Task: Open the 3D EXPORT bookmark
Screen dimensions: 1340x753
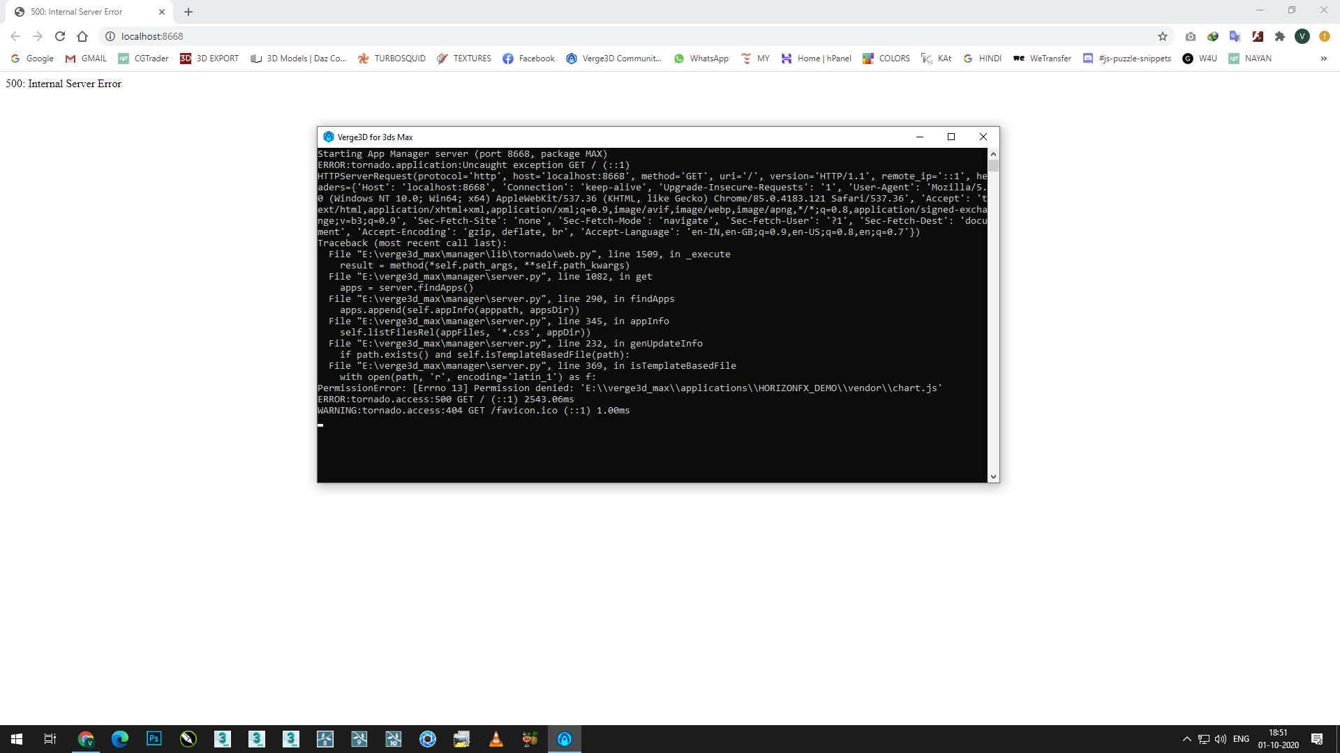Action: pos(209,59)
